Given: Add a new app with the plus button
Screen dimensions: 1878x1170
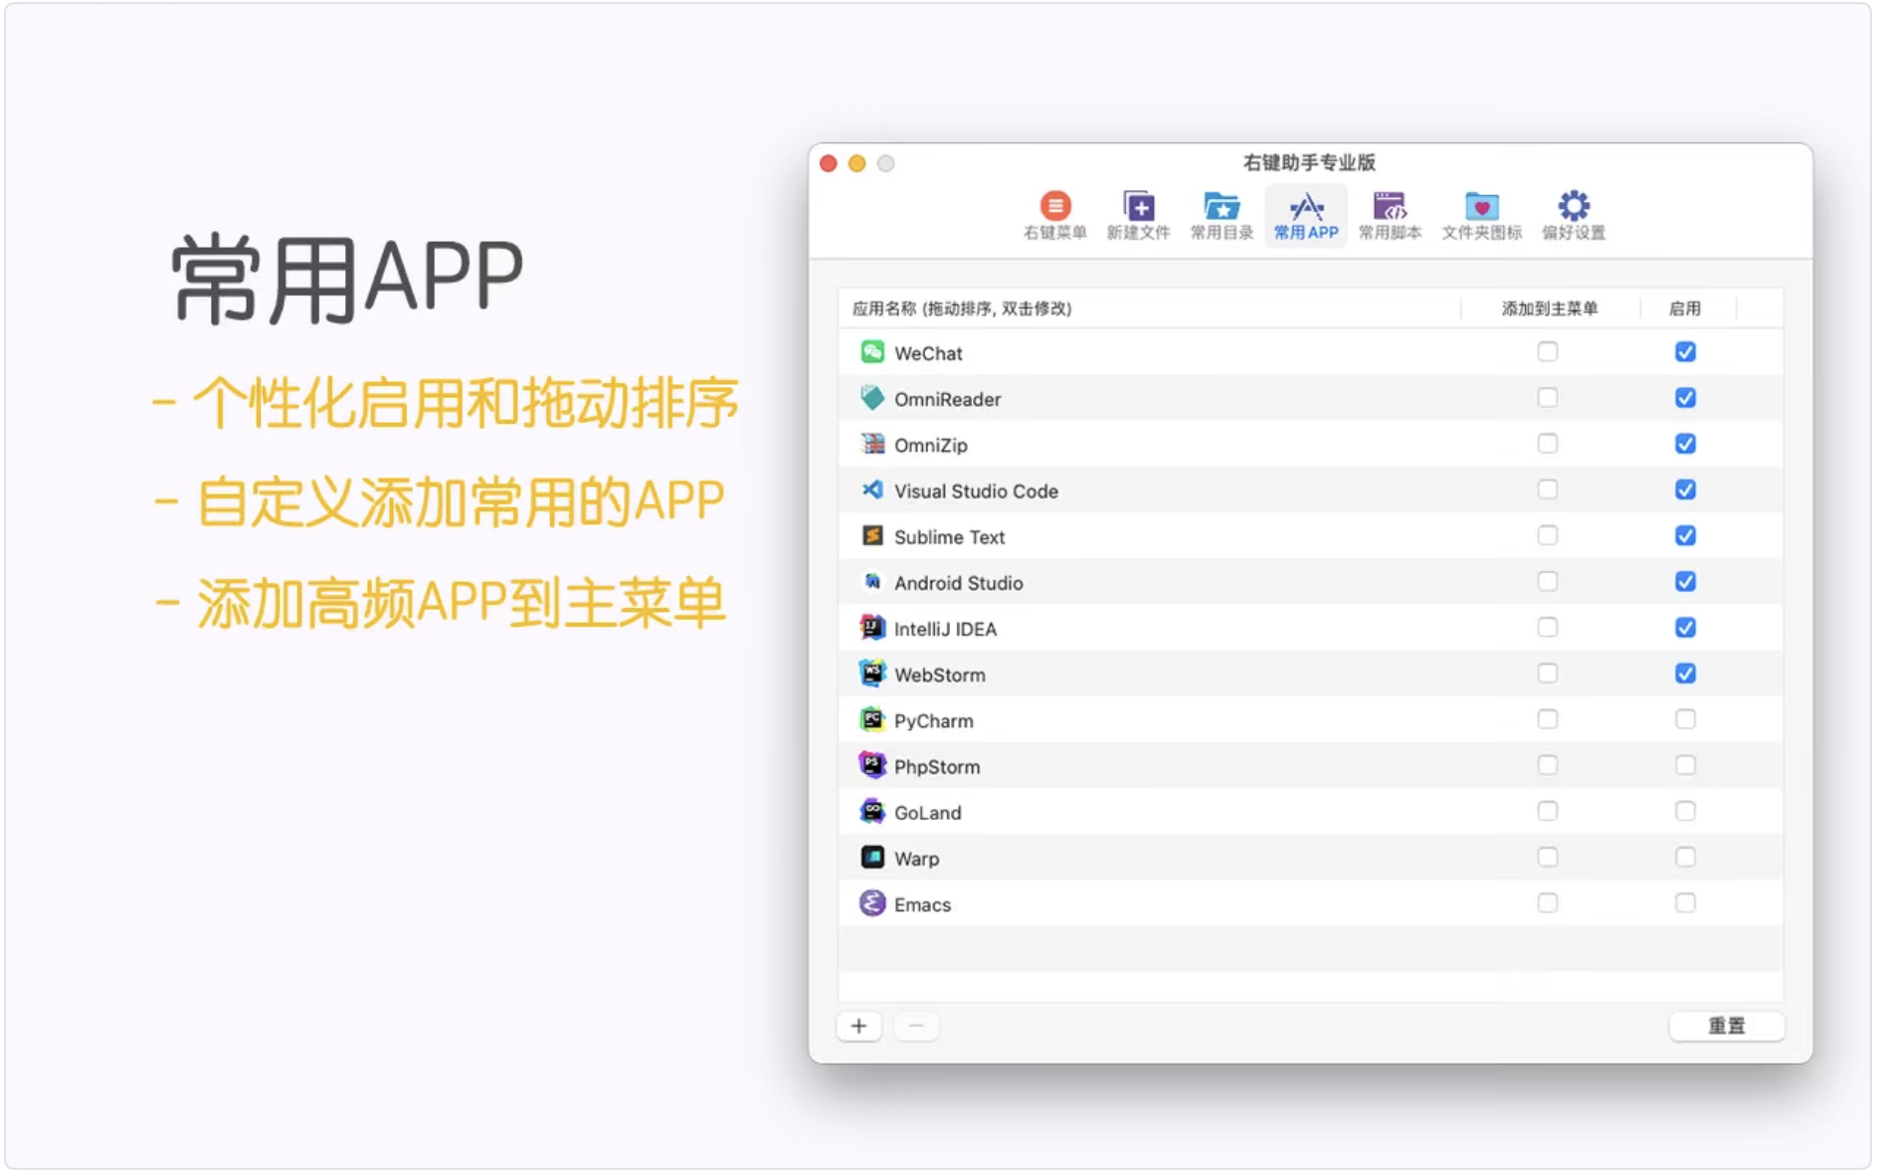Looking at the screenshot, I should click(x=859, y=1026).
